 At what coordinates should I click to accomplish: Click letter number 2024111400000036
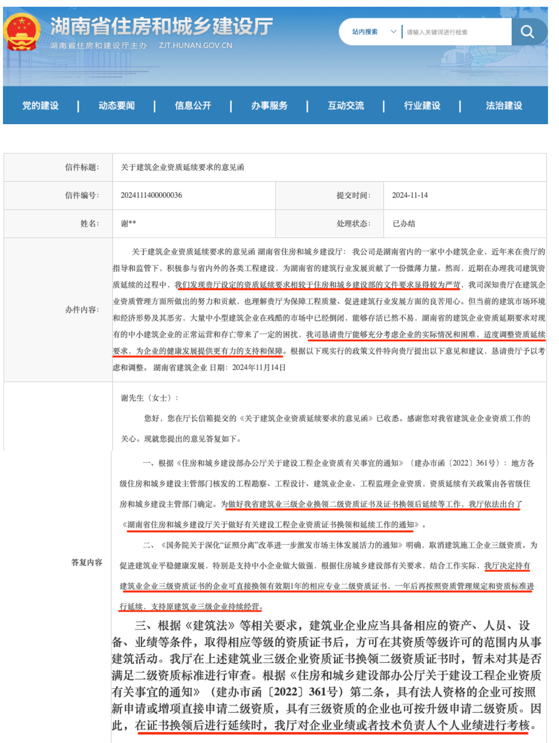[151, 195]
